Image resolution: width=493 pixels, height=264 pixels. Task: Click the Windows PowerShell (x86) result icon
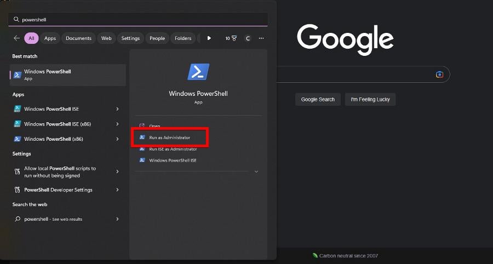click(x=18, y=139)
